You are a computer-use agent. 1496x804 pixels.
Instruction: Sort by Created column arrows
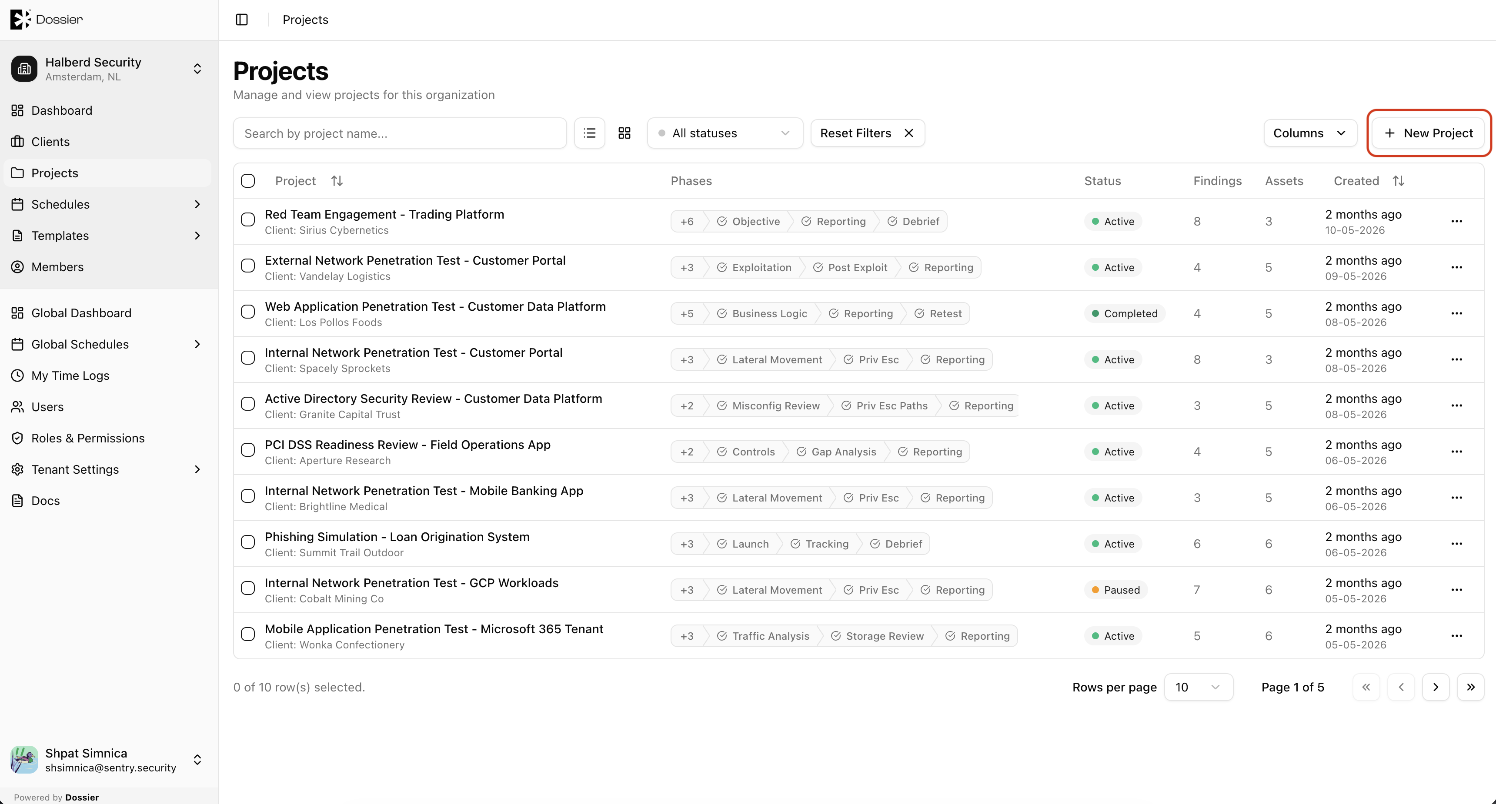pyautogui.click(x=1399, y=181)
